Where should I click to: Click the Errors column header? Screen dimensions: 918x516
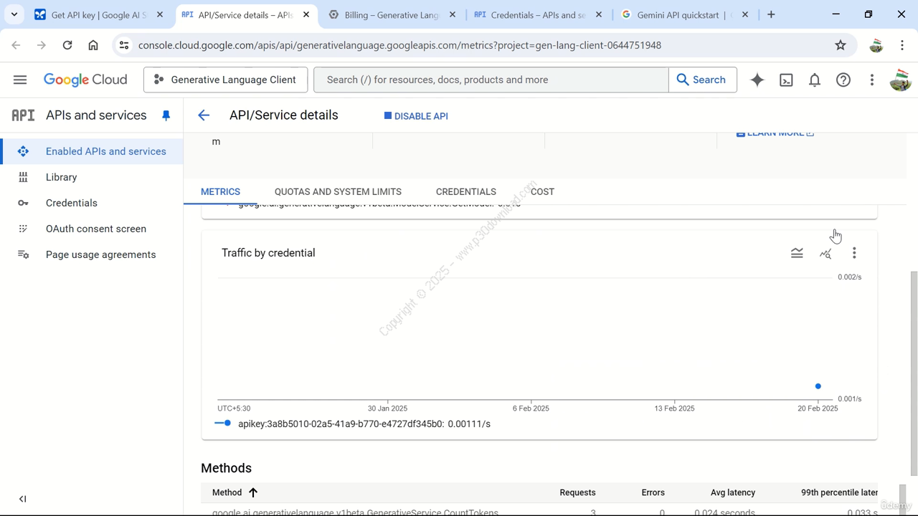tap(653, 492)
